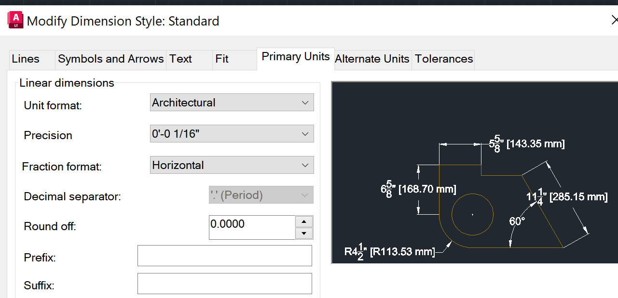618x298 pixels.
Task: Close the Modify Dimension Style dialog
Action: tap(615, 20)
